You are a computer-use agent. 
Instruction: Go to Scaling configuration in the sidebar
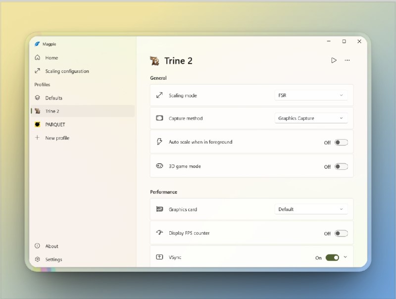coord(67,71)
